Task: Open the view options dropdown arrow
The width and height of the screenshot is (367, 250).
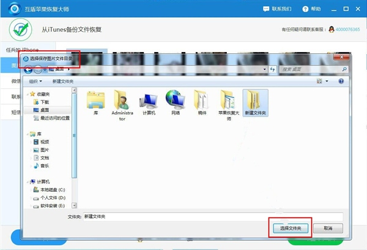Action: (x=327, y=81)
